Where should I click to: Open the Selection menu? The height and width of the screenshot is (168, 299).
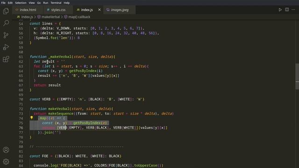click(21, 3)
